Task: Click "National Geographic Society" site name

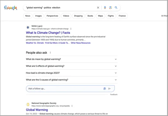Action: click(44, 103)
